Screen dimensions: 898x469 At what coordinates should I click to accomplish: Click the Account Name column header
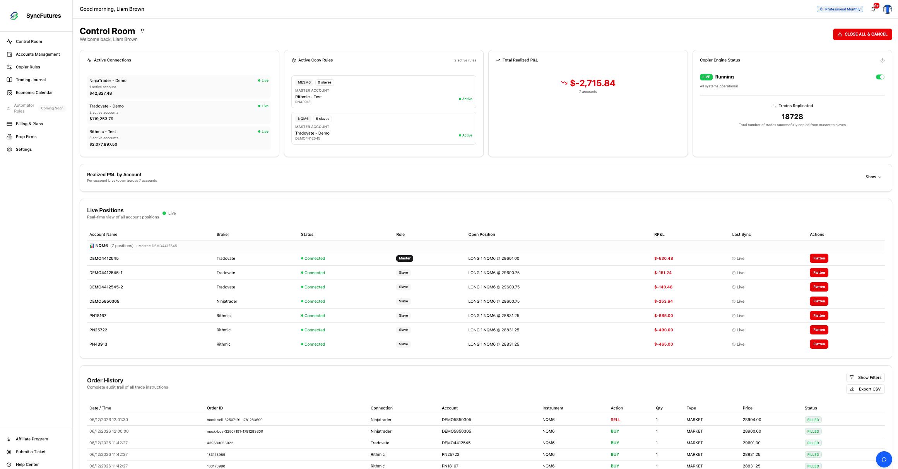click(x=103, y=234)
